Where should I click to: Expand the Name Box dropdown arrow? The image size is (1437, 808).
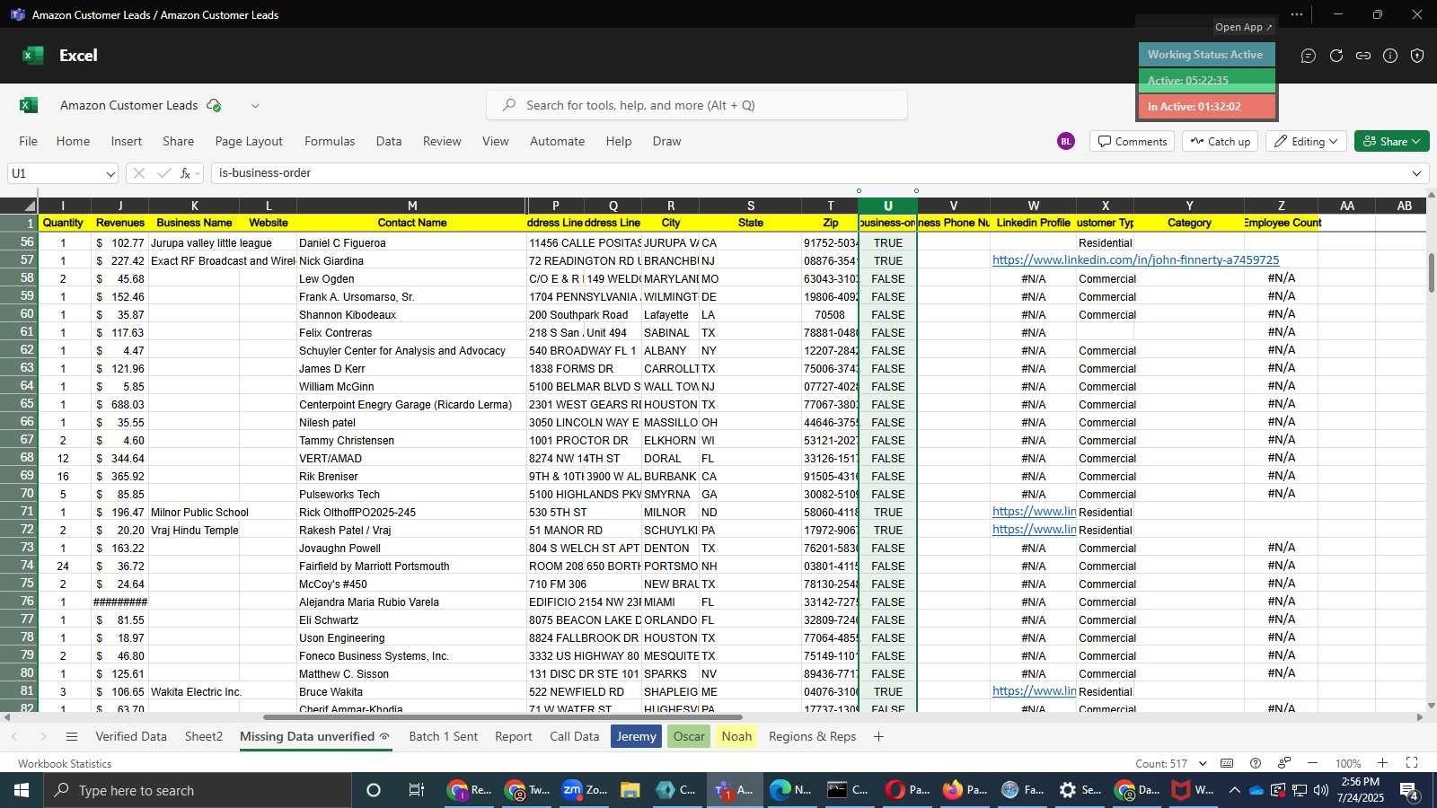[110, 173]
